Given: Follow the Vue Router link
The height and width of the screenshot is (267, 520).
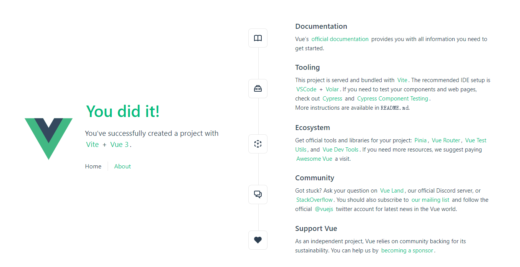Looking at the screenshot, I should click(446, 140).
